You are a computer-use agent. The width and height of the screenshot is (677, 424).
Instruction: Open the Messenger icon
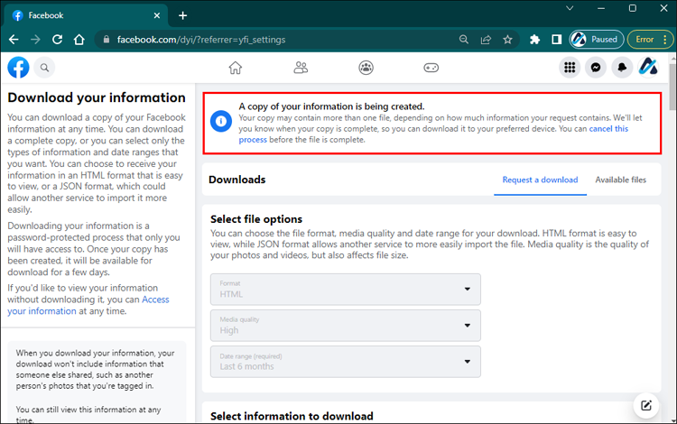pyautogui.click(x=596, y=68)
